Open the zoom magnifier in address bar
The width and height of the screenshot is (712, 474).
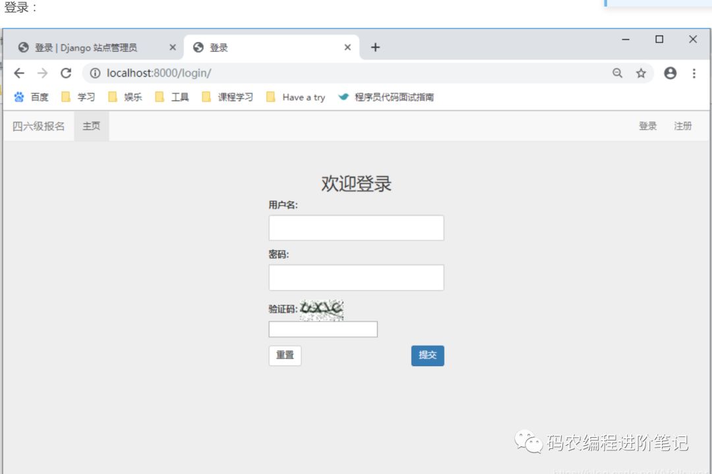(x=617, y=73)
